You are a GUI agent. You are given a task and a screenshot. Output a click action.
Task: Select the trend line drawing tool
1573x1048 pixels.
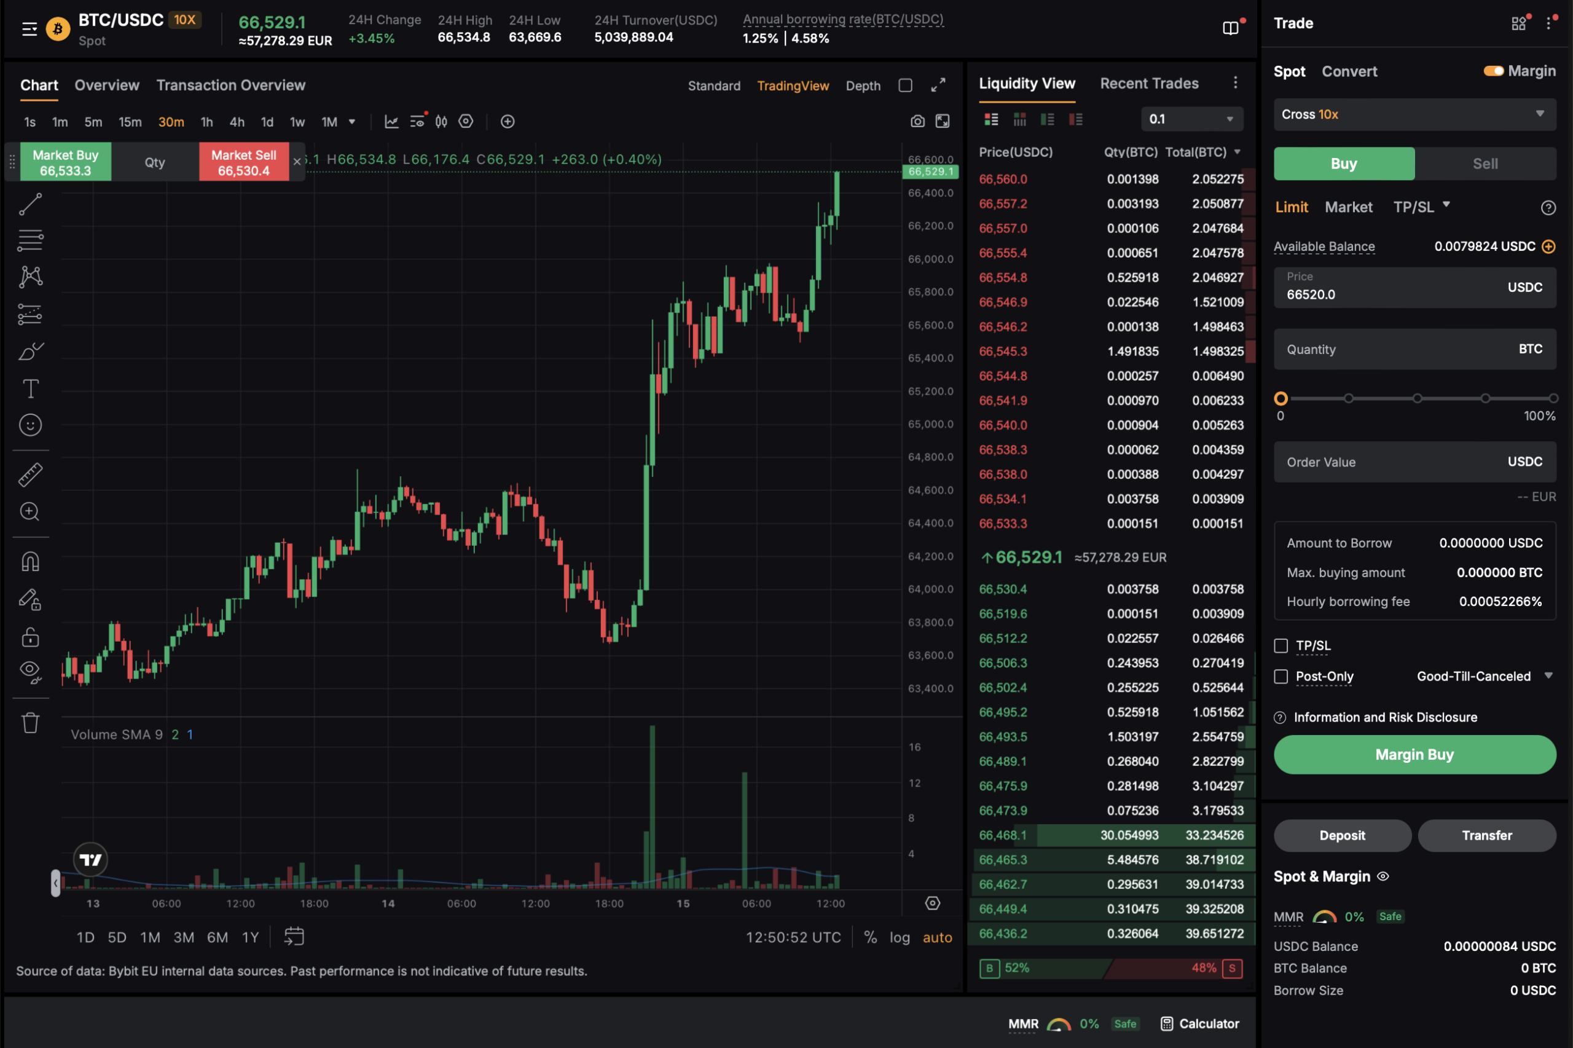coord(30,204)
